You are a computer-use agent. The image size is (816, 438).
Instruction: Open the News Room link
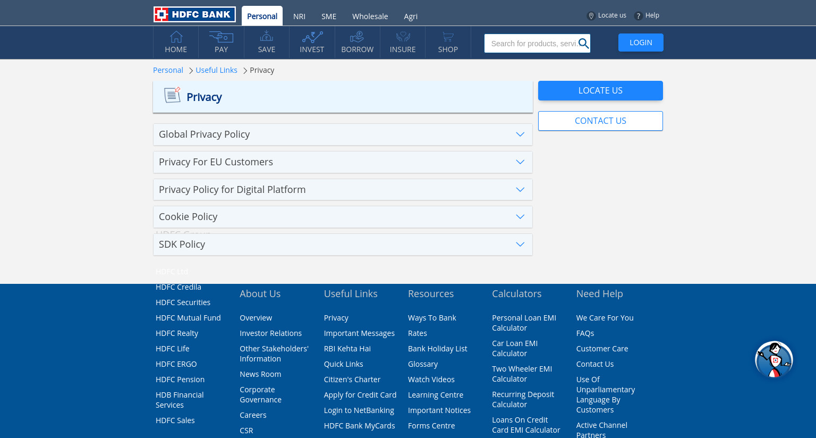[260, 374]
